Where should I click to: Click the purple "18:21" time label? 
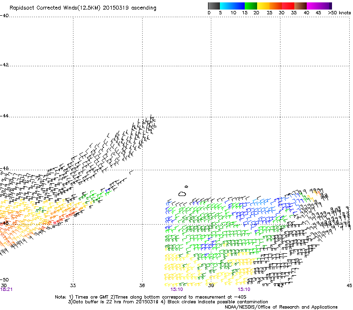(x=6, y=289)
